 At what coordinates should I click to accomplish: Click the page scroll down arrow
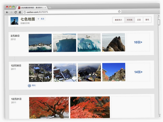pos(159,116)
